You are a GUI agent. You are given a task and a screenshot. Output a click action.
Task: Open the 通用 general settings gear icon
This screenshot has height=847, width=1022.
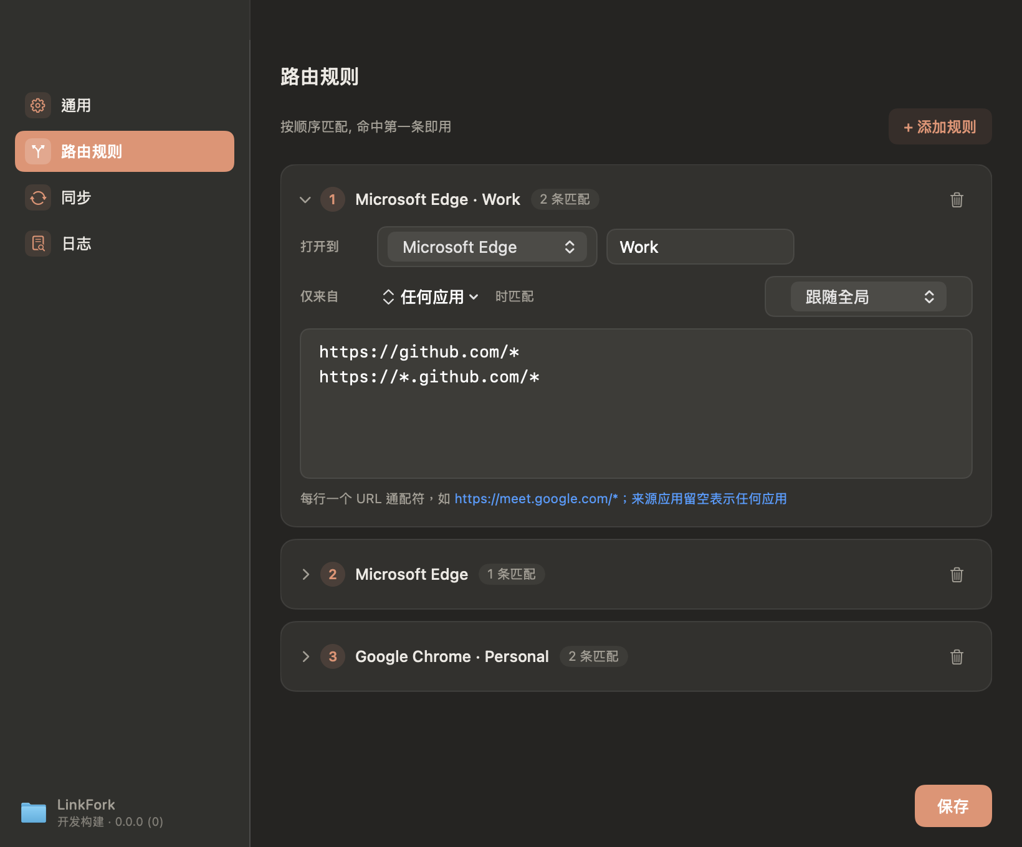click(38, 105)
